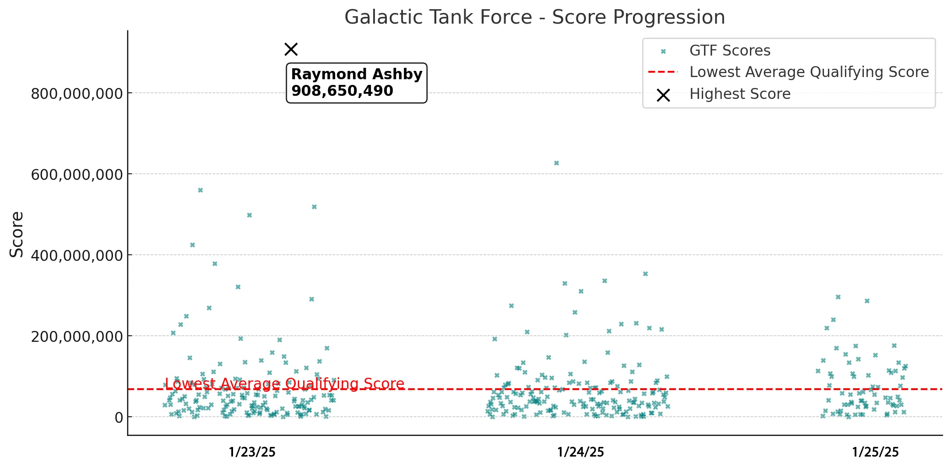Click the chart title Galactic Tank Force
This screenshot has width=951, height=471.
click(534, 18)
